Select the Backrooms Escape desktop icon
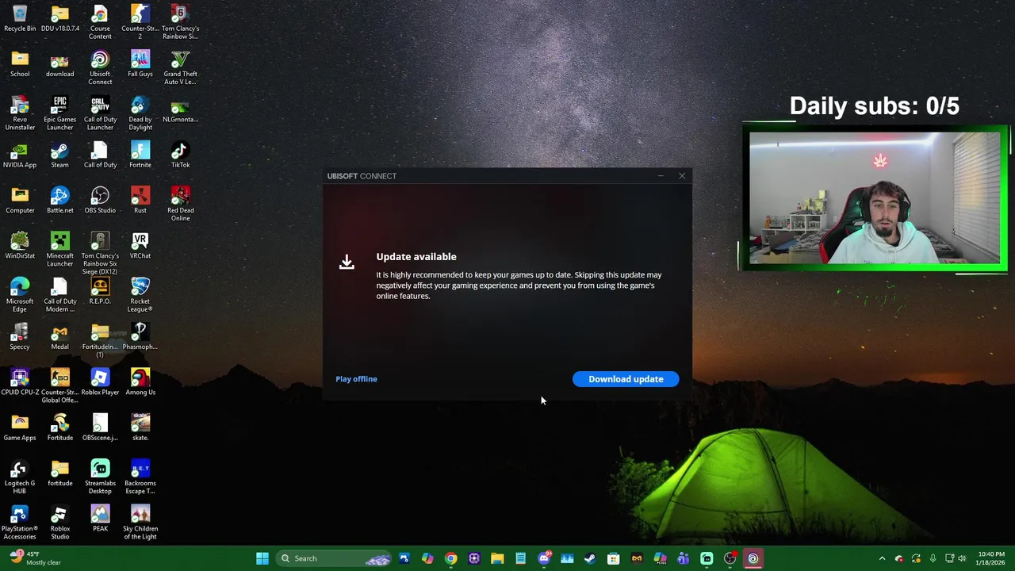 140,477
